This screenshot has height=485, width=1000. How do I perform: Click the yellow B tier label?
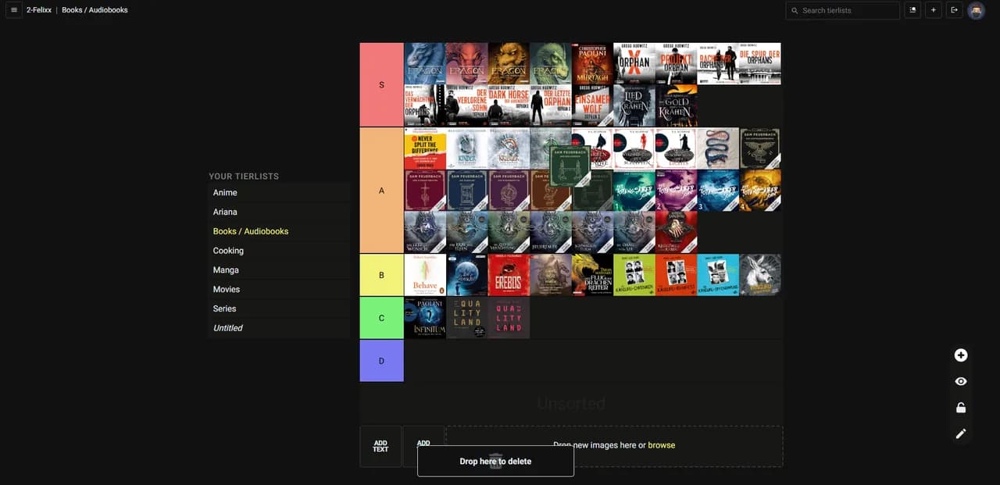[x=381, y=275]
